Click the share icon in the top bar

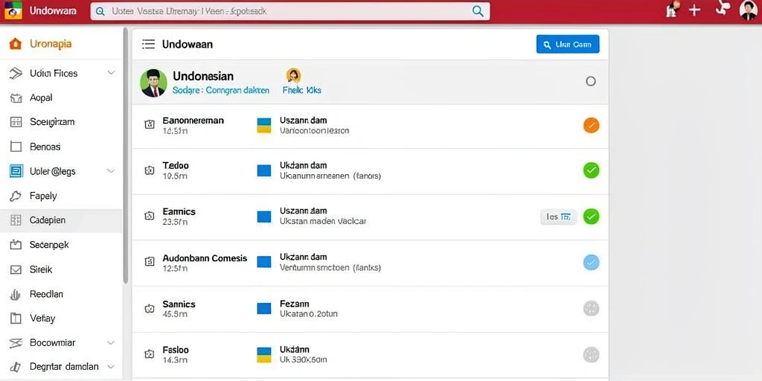[723, 8]
